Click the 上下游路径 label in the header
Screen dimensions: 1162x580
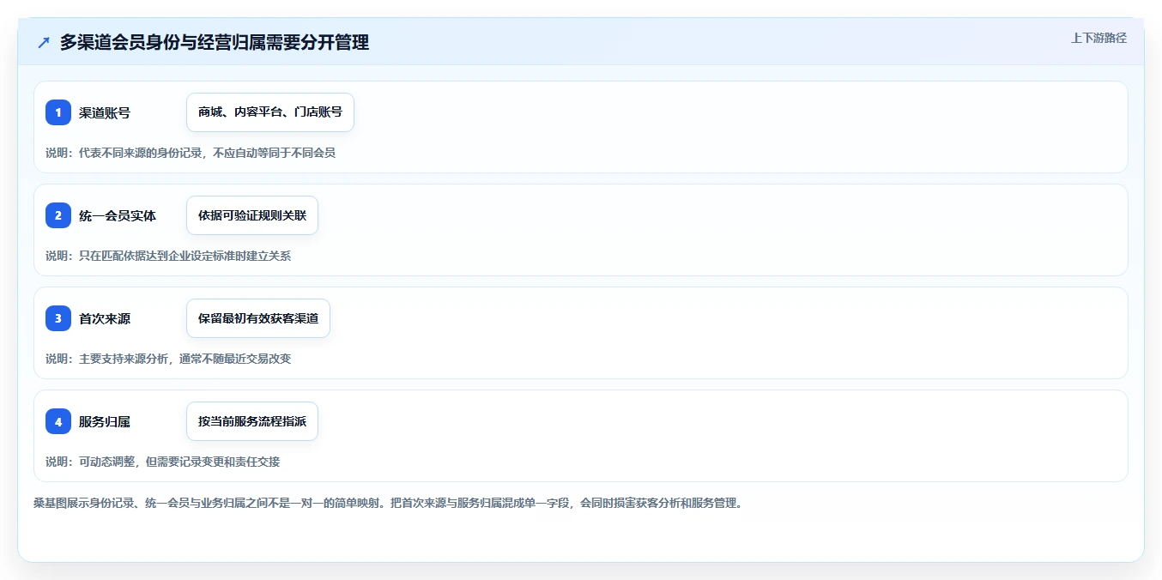click(x=1098, y=38)
